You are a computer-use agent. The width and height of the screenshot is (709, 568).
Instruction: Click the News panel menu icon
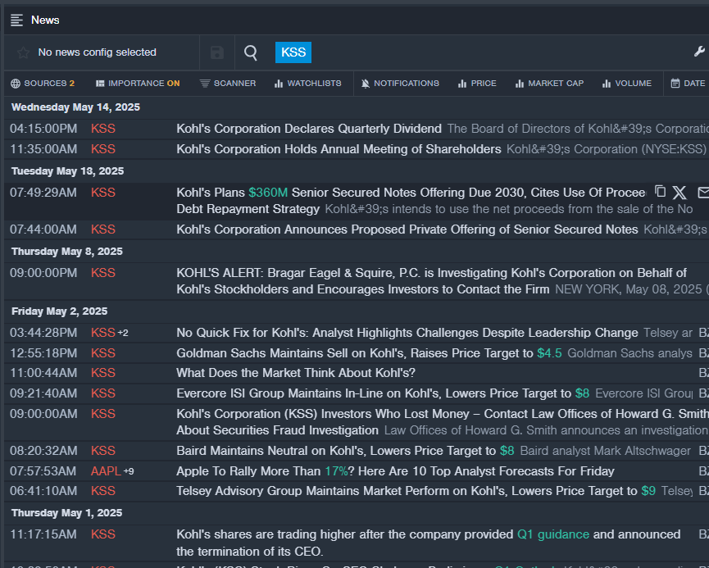(16, 20)
